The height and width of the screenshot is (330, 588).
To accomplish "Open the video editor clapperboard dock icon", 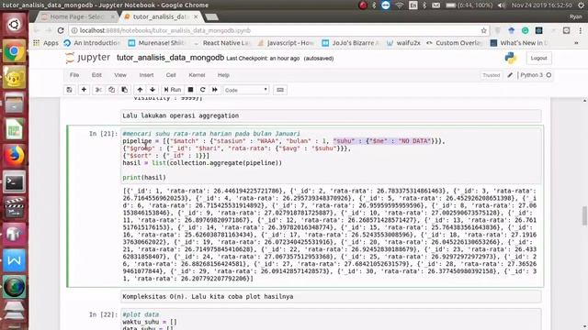I will pyautogui.click(x=15, y=208).
